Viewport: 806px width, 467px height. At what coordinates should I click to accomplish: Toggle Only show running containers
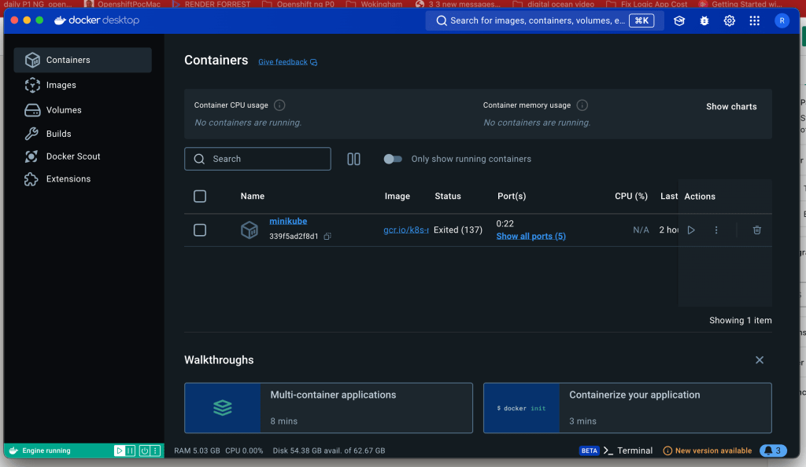point(393,159)
